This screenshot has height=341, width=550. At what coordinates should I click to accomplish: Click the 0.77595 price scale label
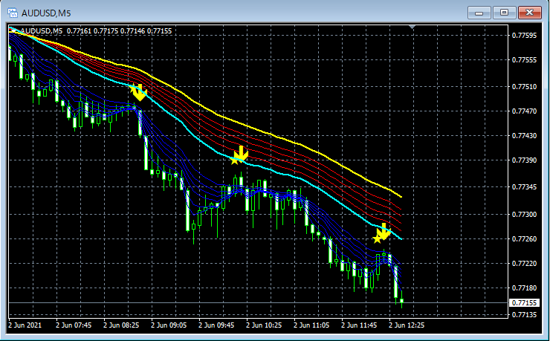coord(524,36)
